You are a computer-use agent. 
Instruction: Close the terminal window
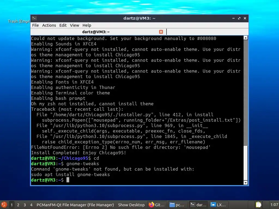(245, 18)
